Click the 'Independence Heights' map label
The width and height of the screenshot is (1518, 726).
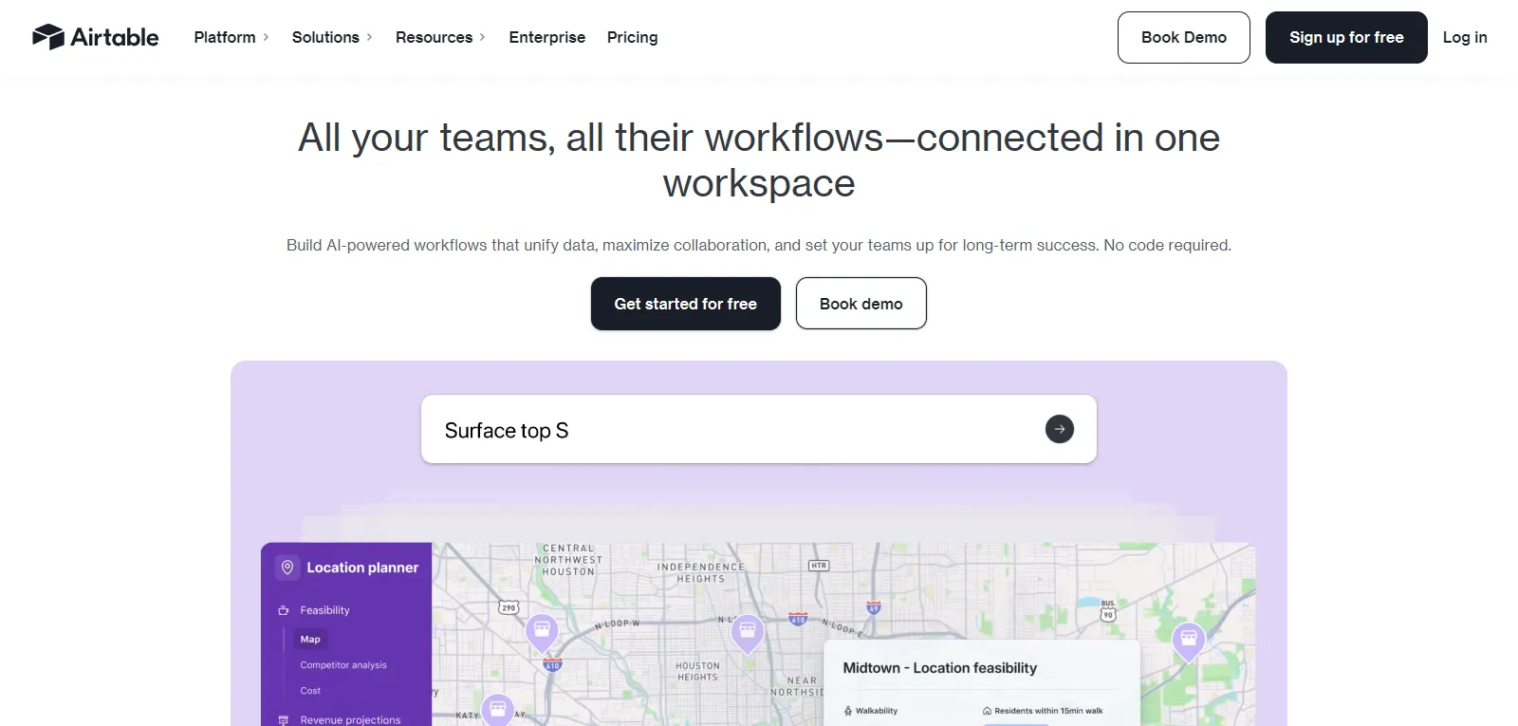[x=701, y=572]
